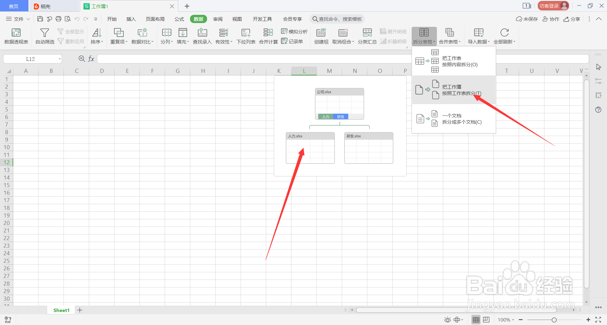Open the 有效性 validation tool
607x325 pixels.
[x=224, y=36]
